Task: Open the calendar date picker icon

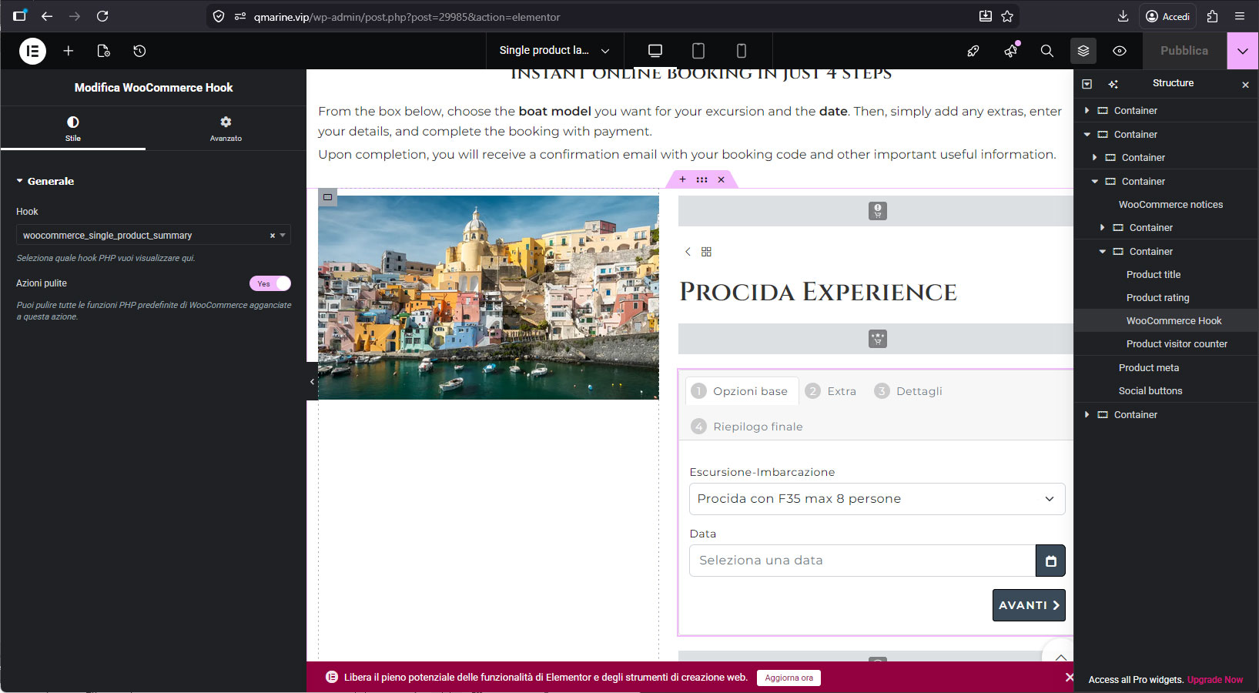Action: click(1050, 561)
